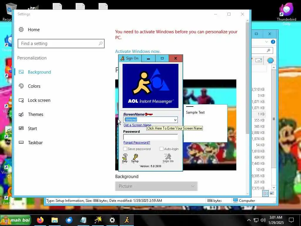Click scroll-up arrow in Explorer file list
Viewport: 301px width, 226px height.
pyautogui.click(x=274, y=68)
